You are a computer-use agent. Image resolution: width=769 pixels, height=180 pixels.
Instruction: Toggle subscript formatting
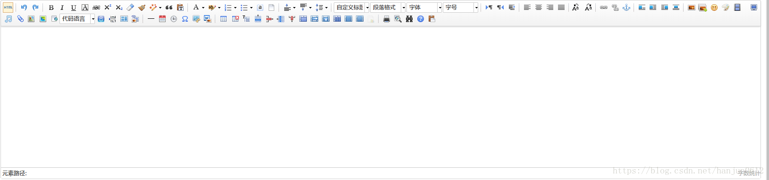(119, 8)
